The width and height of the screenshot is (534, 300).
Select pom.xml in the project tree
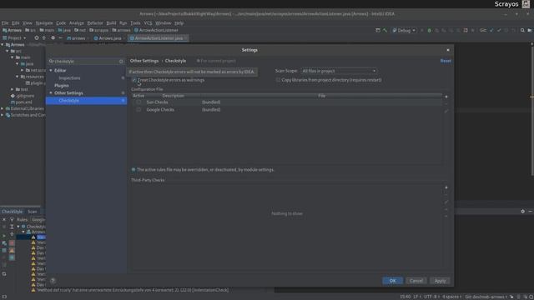[x=23, y=102]
